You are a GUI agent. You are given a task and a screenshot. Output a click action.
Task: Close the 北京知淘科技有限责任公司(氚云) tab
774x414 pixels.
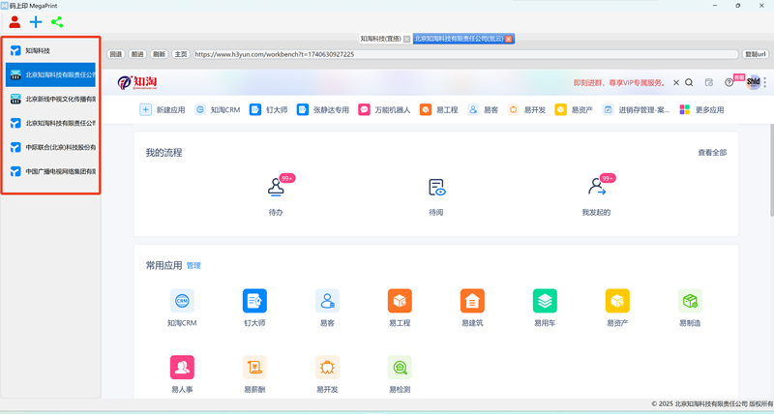pos(509,39)
